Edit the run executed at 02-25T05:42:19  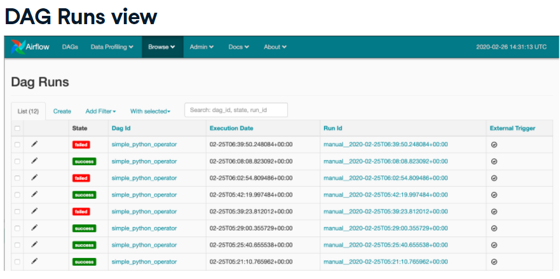[x=34, y=194]
